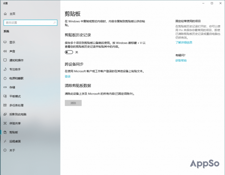This screenshot has width=225, height=175.
Task: Click the 清除 button
Action: point(73,103)
